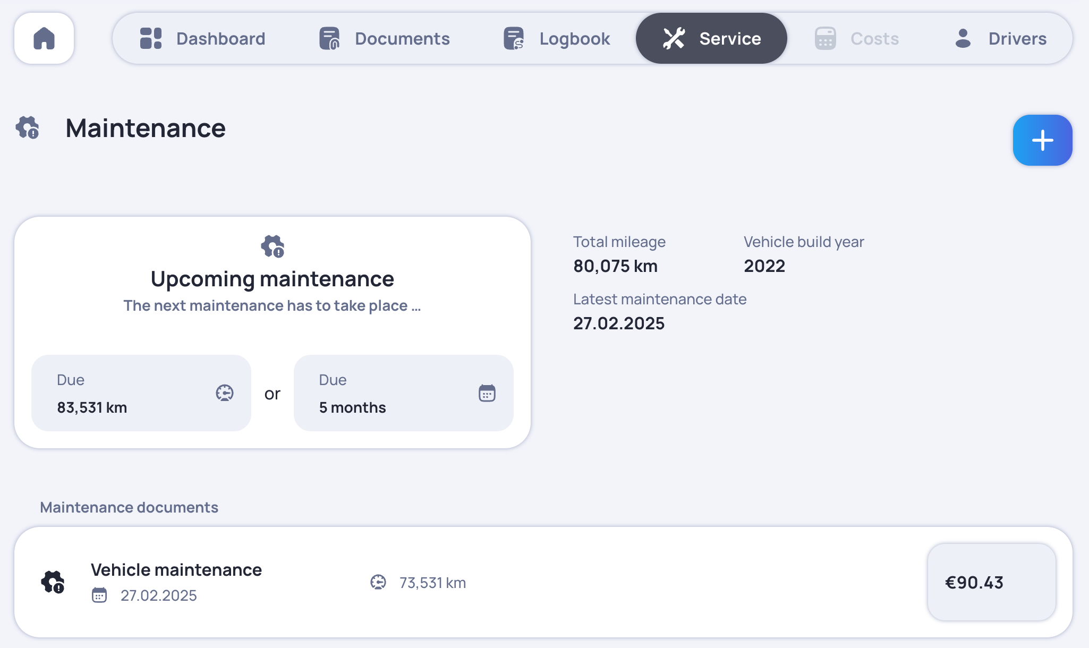Click the Costs calculator icon
Screen dimensions: 1089x648
[x=825, y=38]
